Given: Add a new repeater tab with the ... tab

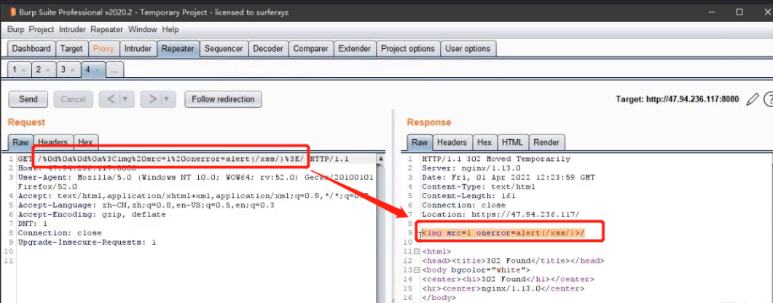Looking at the screenshot, I should point(114,70).
